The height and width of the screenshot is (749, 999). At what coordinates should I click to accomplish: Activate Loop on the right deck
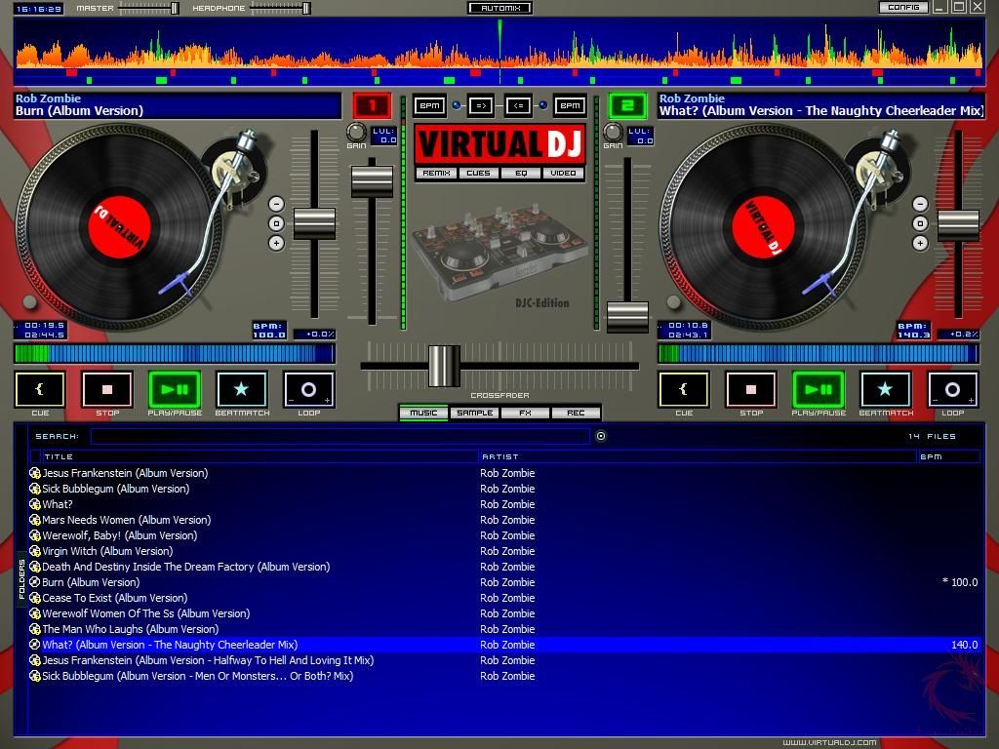pyautogui.click(x=953, y=389)
